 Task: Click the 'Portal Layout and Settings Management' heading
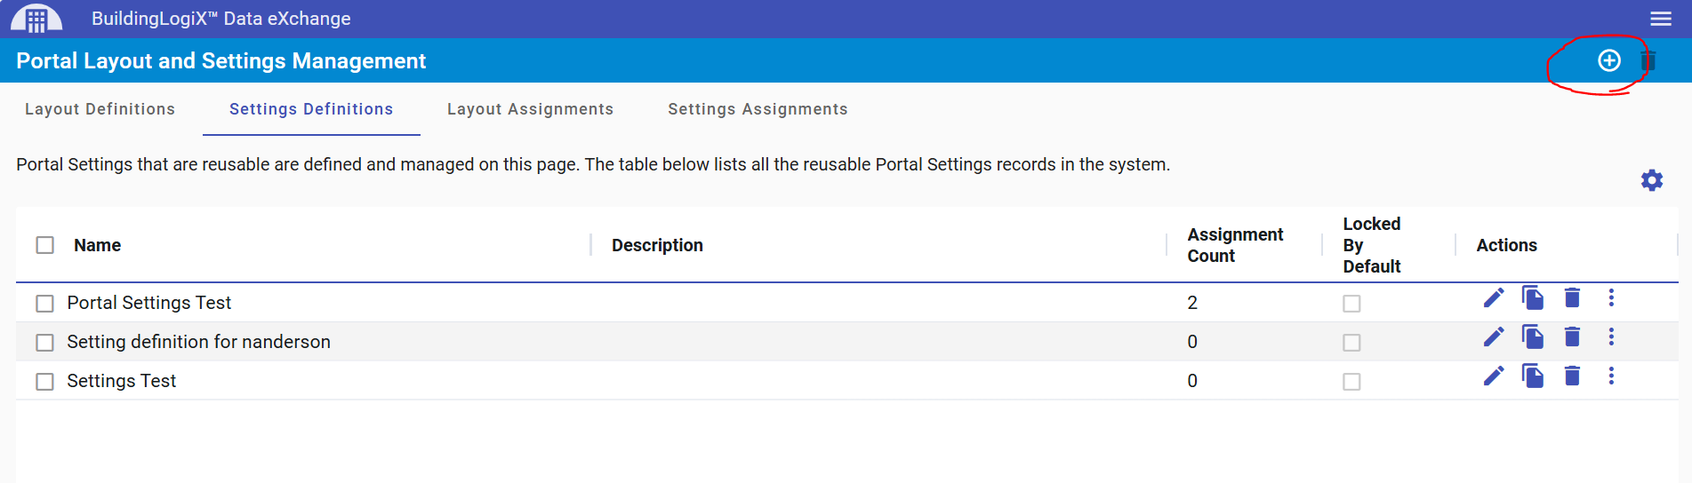point(221,60)
